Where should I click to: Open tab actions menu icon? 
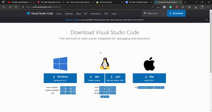pyautogui.click(x=3, y=2)
